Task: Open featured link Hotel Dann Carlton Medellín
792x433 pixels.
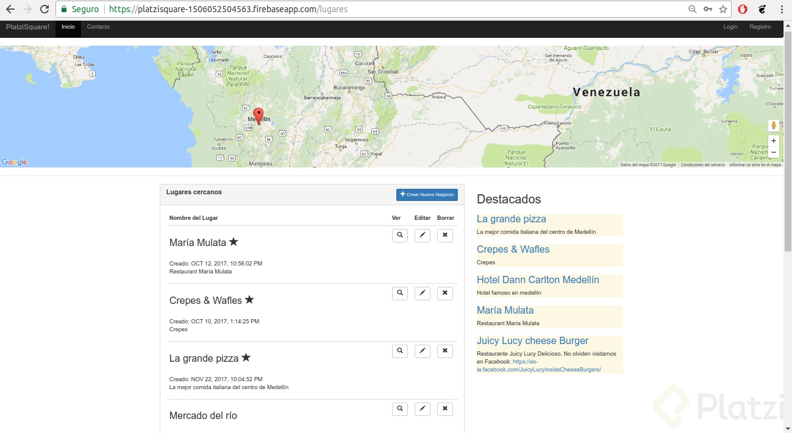Action: pyautogui.click(x=538, y=280)
